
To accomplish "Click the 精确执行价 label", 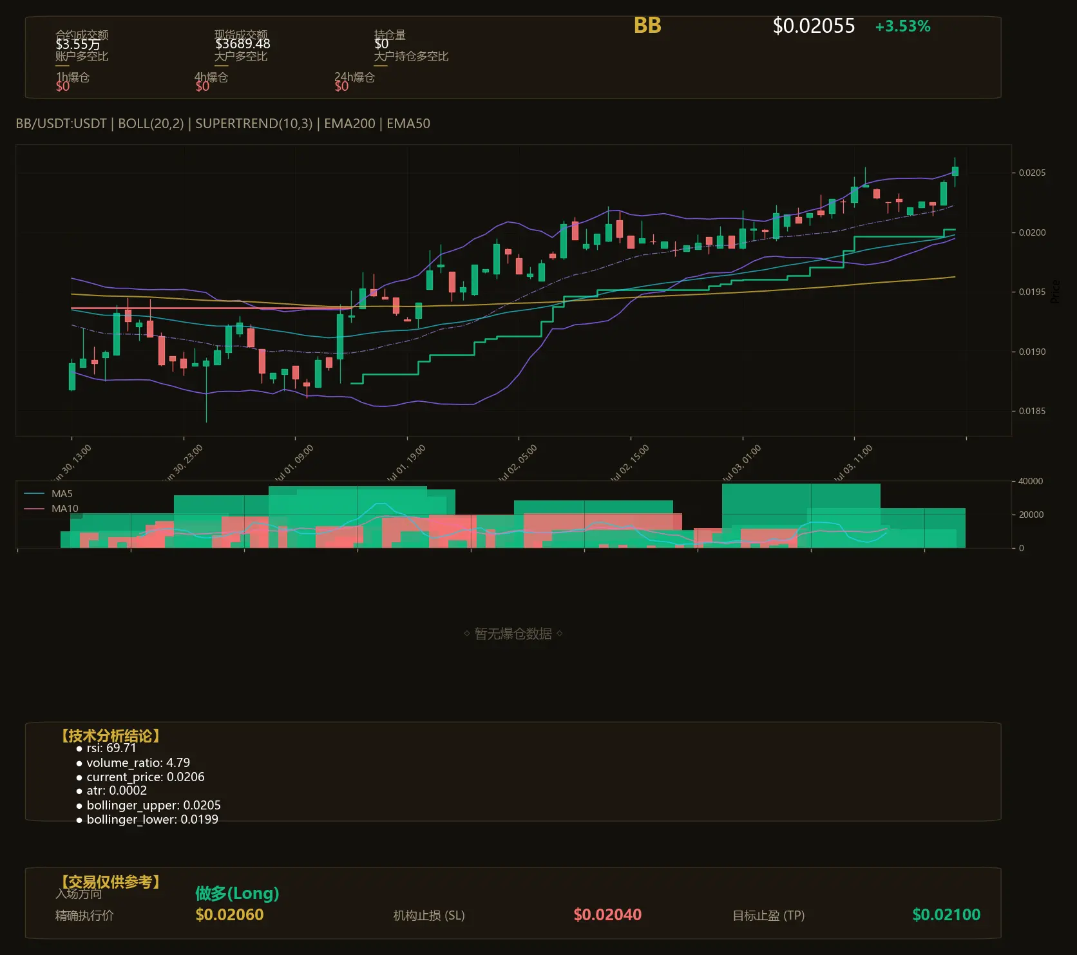I will click(x=84, y=916).
